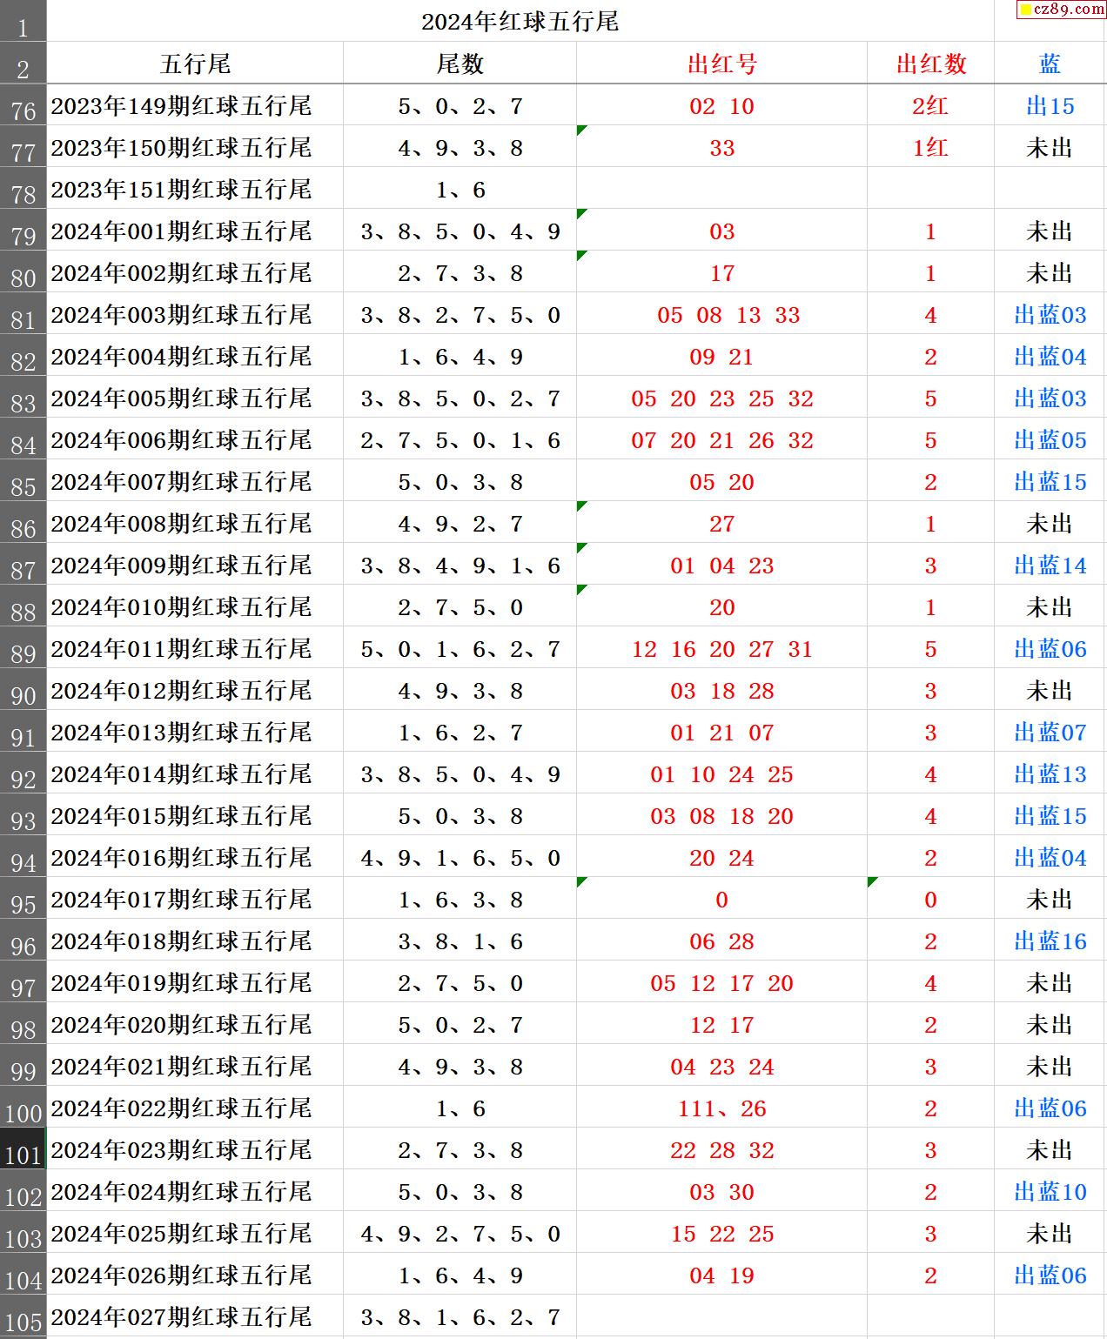
Task: Click the red 出红号 header cell
Action: pyautogui.click(x=721, y=64)
